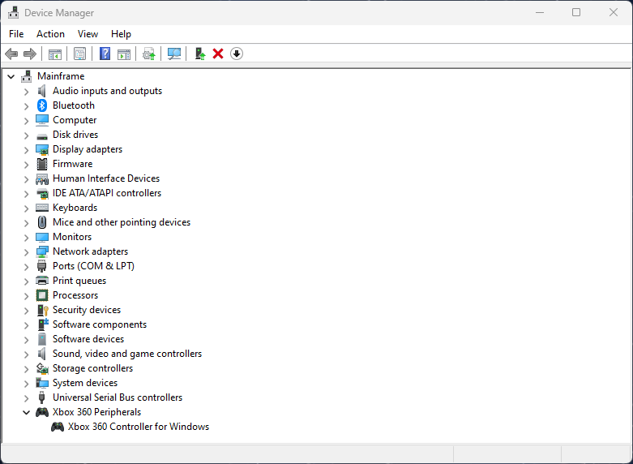Click the Processors category icon
633x464 pixels.
[42, 295]
